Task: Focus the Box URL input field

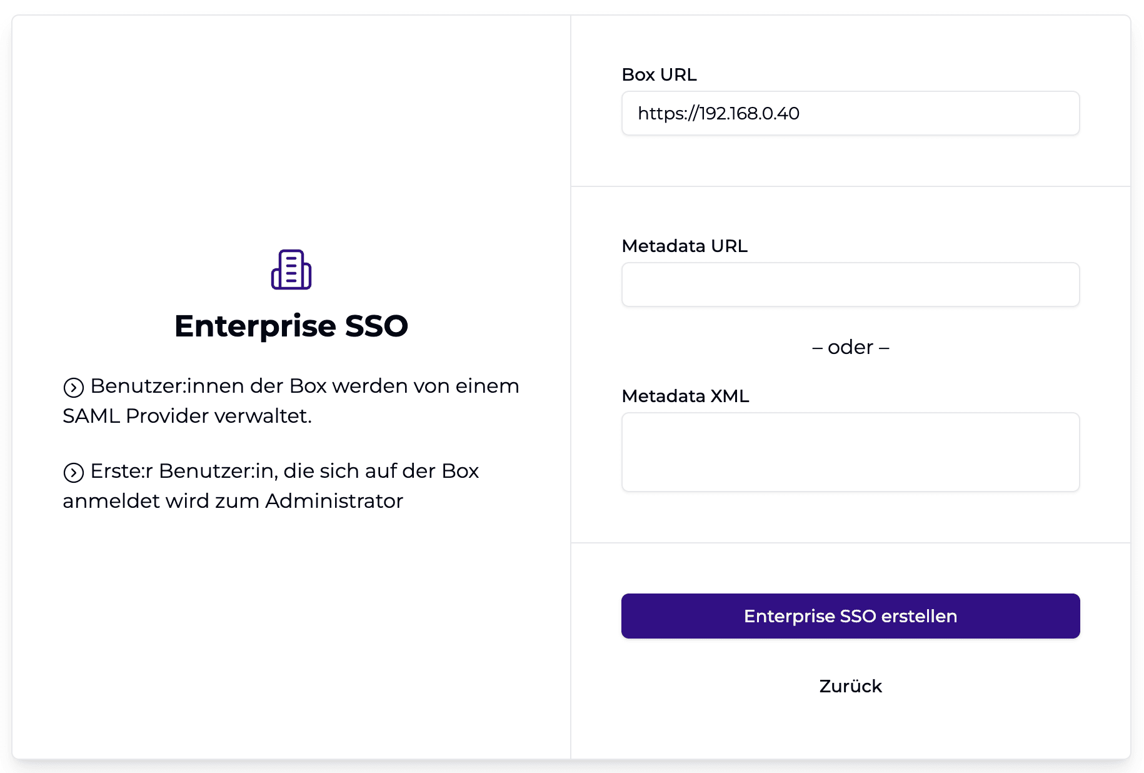Action: 850,113
